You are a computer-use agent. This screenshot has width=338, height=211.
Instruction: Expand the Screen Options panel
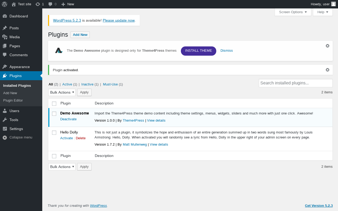(x=293, y=12)
